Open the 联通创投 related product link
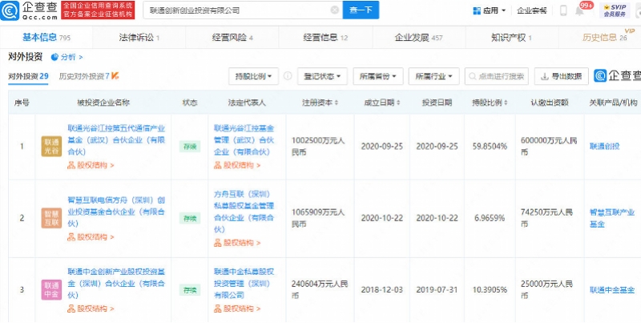Screen dimensions: 641x323 point(605,147)
